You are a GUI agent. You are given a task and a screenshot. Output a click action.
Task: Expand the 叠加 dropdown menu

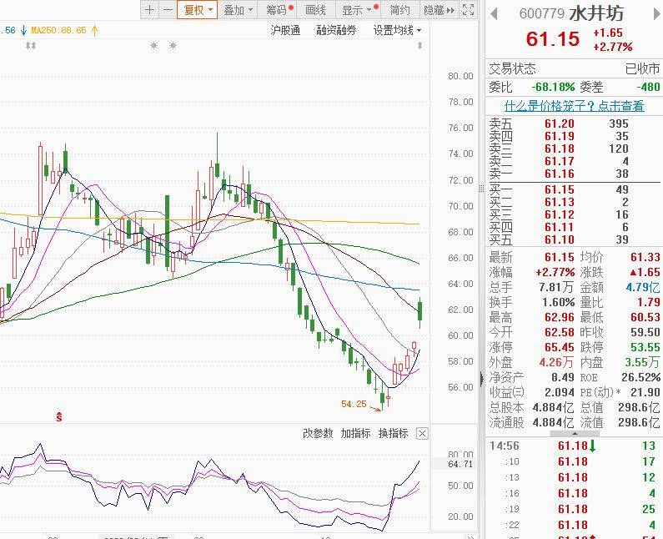click(239, 10)
